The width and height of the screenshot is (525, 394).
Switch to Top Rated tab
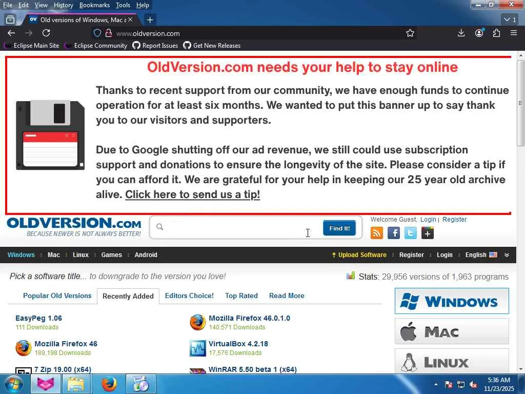(x=241, y=296)
